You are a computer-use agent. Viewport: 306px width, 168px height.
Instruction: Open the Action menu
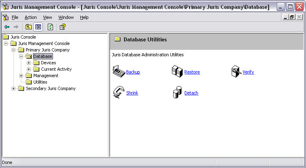point(31,17)
